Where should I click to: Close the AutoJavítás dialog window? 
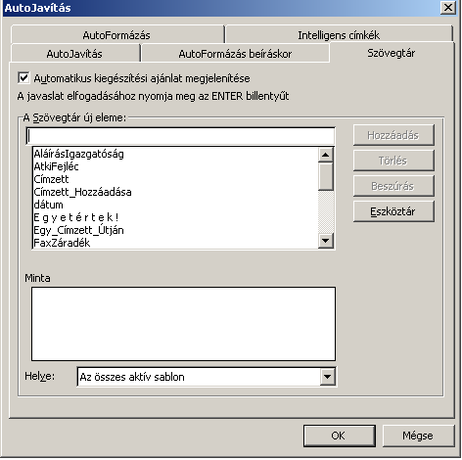tap(447, 7)
